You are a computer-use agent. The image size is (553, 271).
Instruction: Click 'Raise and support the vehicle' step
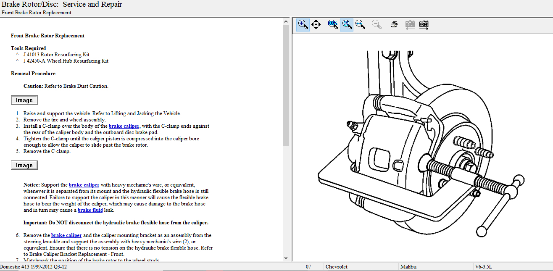[102, 113]
